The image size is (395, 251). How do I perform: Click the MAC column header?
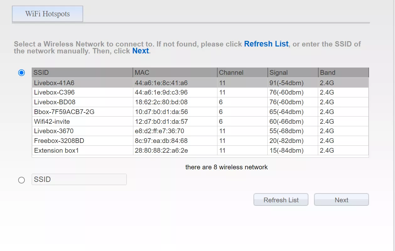pyautogui.click(x=175, y=73)
